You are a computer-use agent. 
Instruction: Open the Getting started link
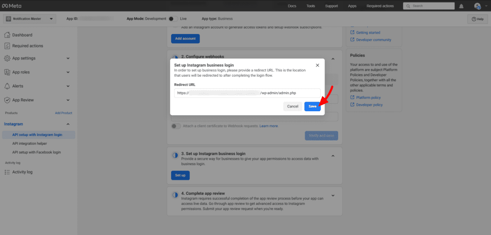[x=368, y=33]
